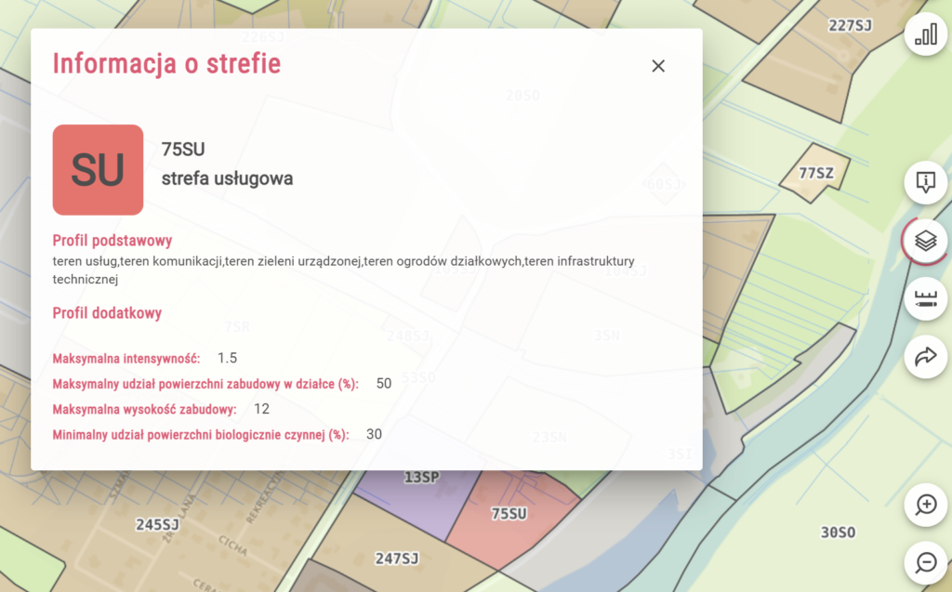Click the 'strefa usługowa' zone name
The width and height of the screenshot is (952, 592).
point(227,178)
